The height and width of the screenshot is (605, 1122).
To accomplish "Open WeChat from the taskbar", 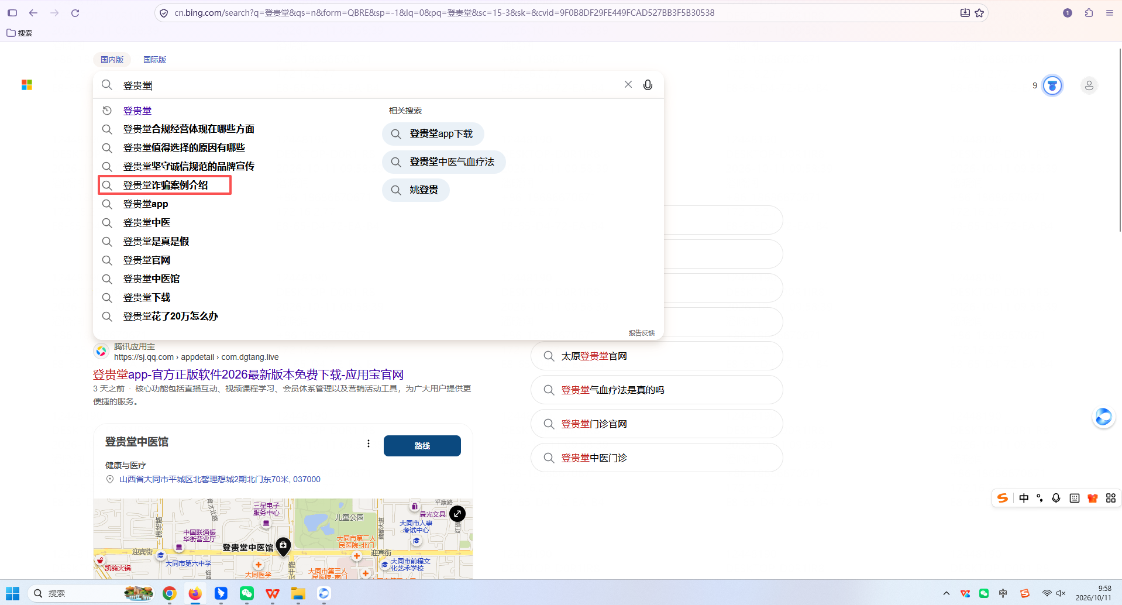I will [247, 593].
